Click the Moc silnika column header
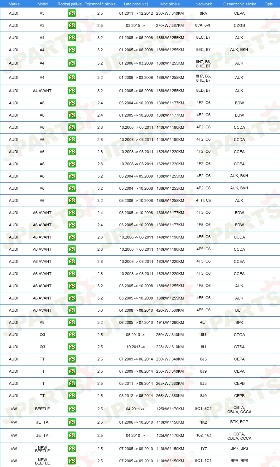The image size is (280, 467). coord(170,4)
